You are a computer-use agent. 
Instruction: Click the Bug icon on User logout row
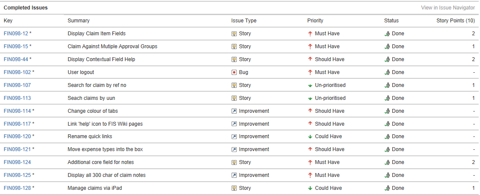(234, 72)
